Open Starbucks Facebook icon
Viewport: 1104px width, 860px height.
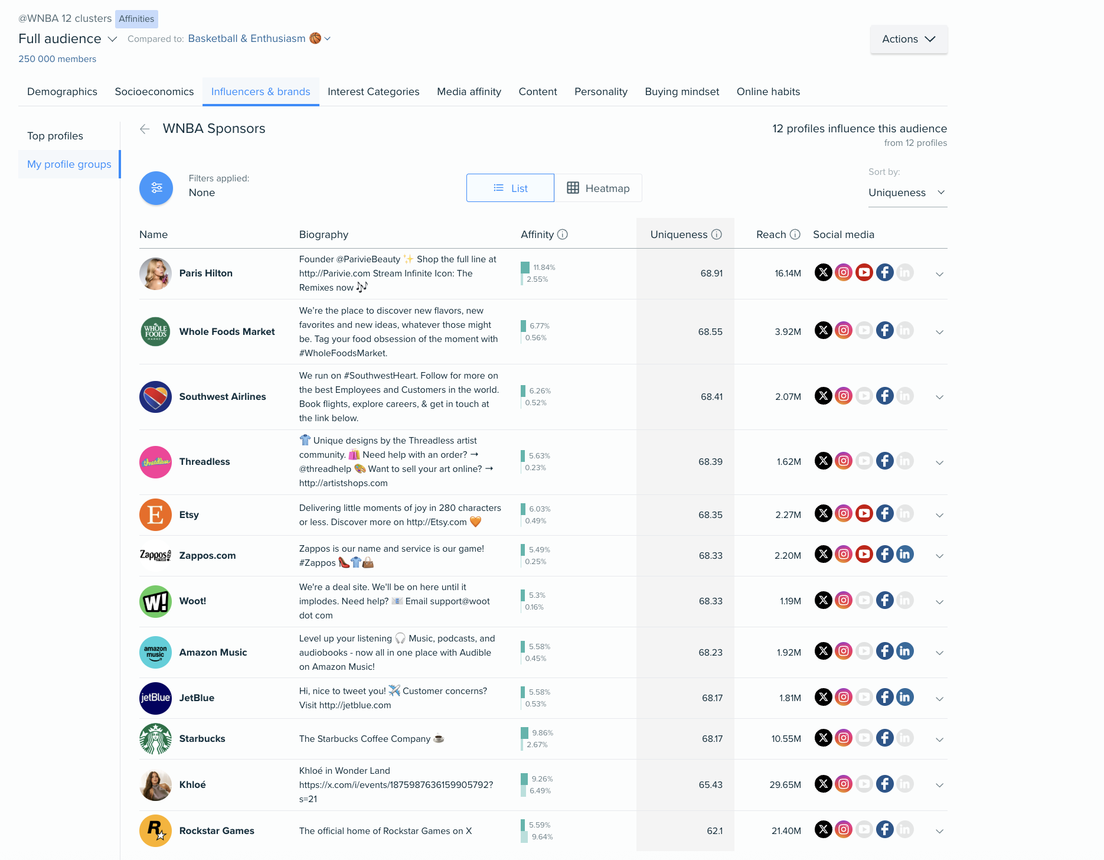(884, 738)
